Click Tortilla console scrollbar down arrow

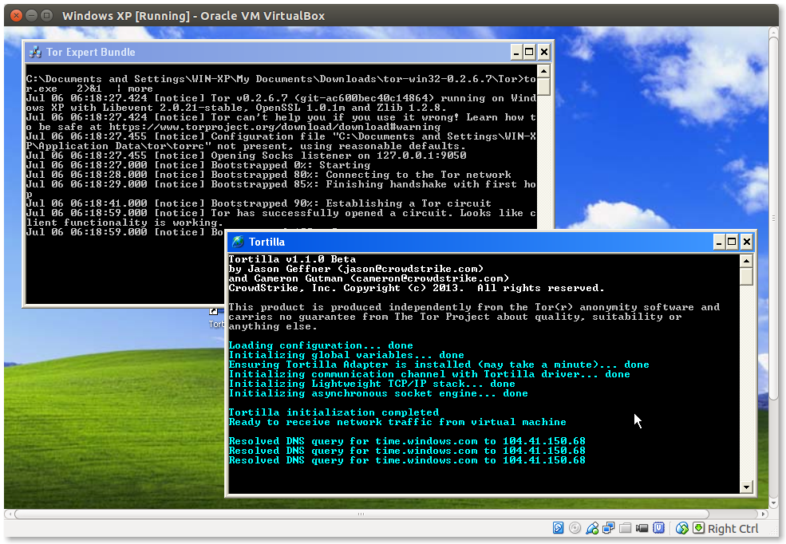pos(746,487)
